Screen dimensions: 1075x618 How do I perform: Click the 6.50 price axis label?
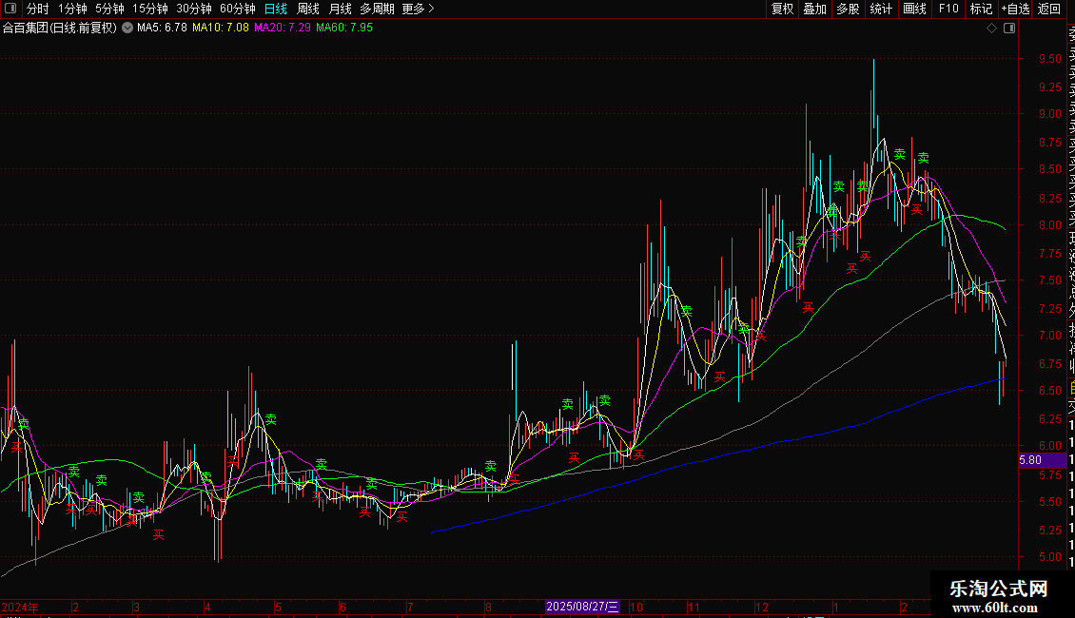point(1049,391)
